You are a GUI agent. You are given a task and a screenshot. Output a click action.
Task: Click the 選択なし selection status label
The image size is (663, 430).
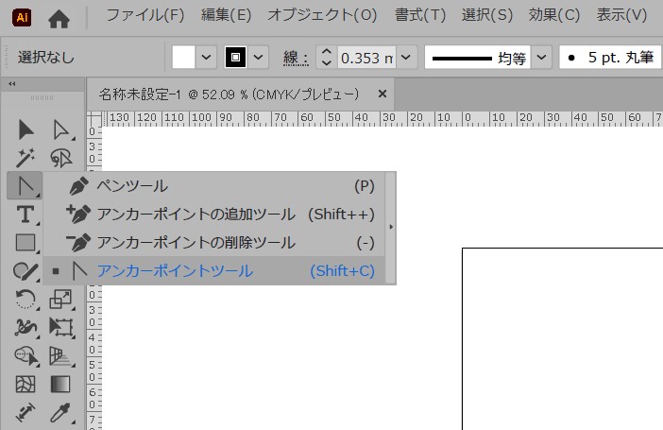click(x=46, y=58)
